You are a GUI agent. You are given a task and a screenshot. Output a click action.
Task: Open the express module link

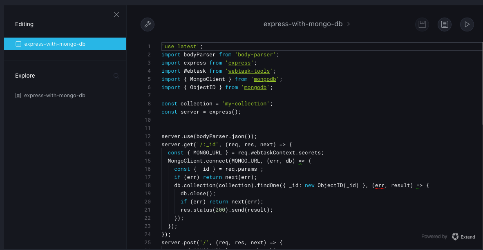pos(239,62)
